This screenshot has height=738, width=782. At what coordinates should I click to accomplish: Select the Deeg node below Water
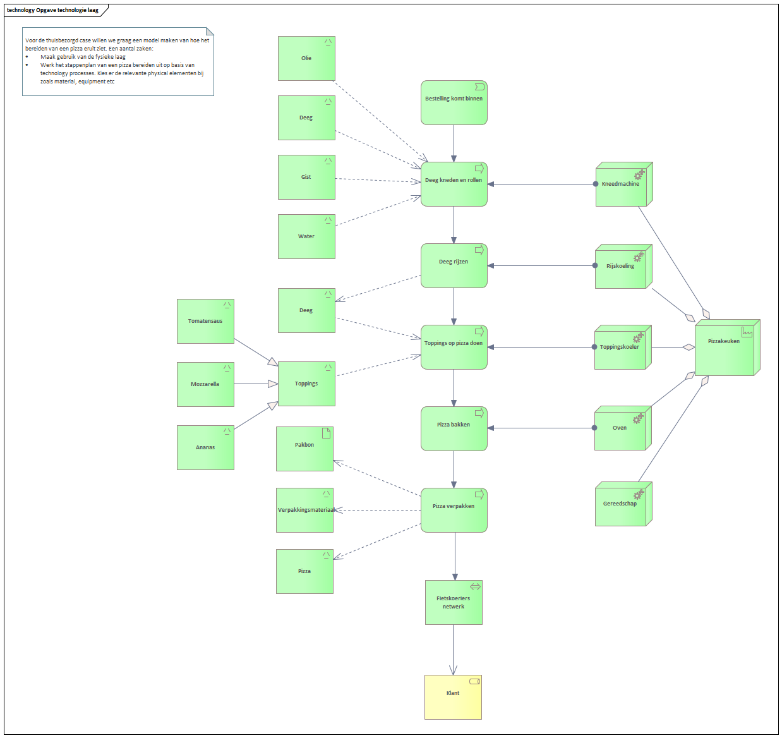pyautogui.click(x=306, y=310)
